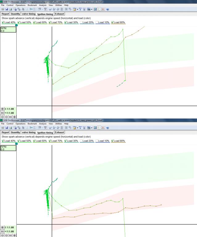Click the RPM readout box in lower window
197x237 pixels.
pyautogui.click(x=8, y=148)
